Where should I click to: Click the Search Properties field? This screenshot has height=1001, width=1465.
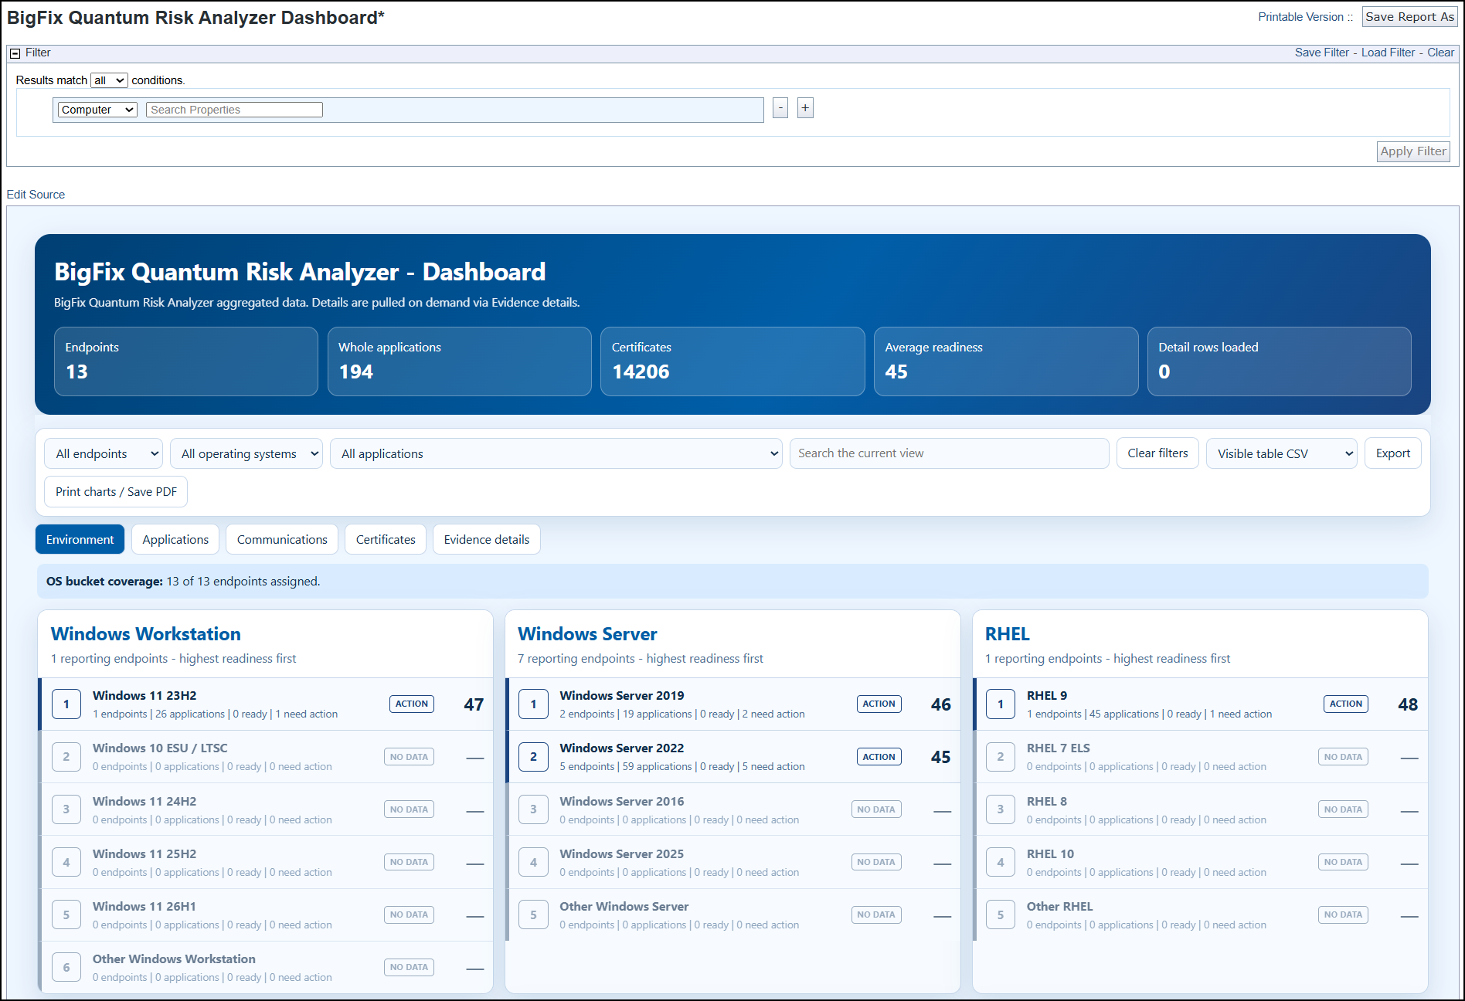pos(234,110)
